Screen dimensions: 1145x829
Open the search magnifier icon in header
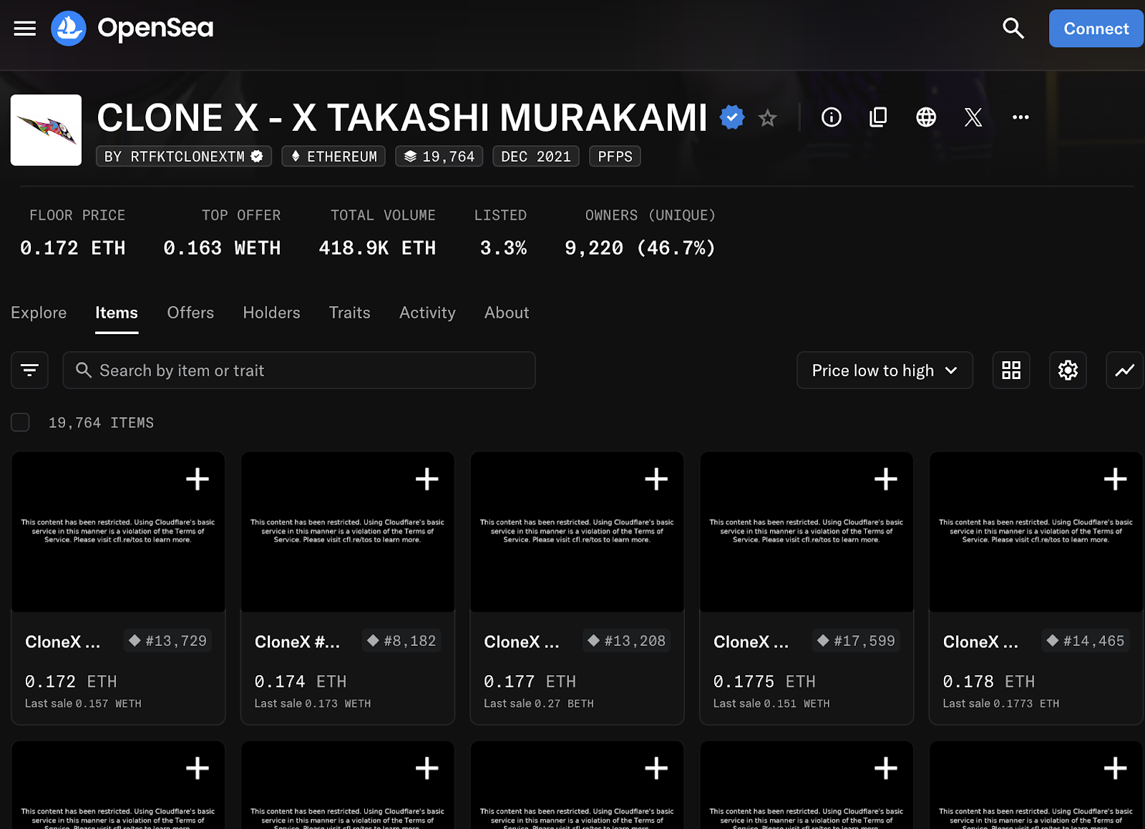1013,29
